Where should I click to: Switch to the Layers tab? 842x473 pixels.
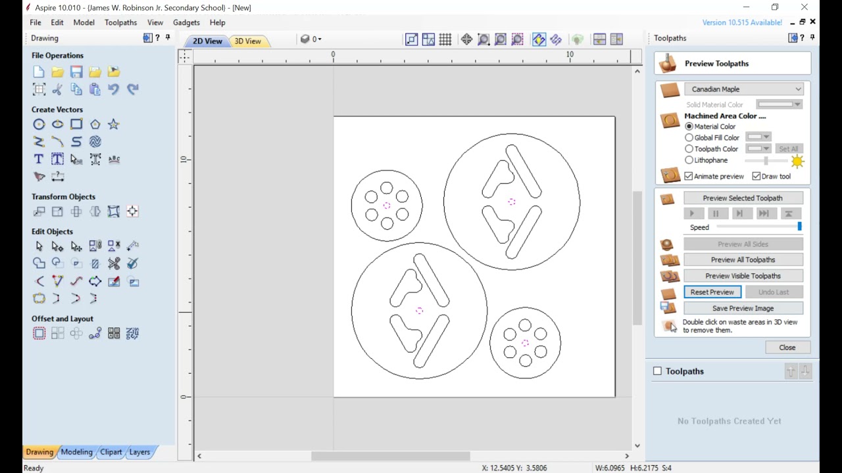click(x=139, y=452)
